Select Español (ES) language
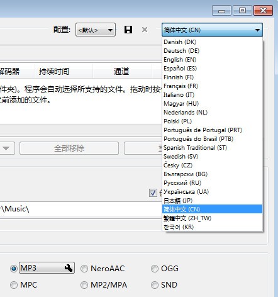Image resolution: width=278 pixels, height=297 pixels. (x=212, y=69)
